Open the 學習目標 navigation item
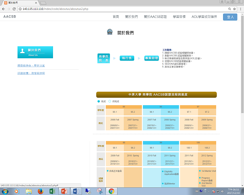The height and width of the screenshot is (195, 244). coord(179,17)
